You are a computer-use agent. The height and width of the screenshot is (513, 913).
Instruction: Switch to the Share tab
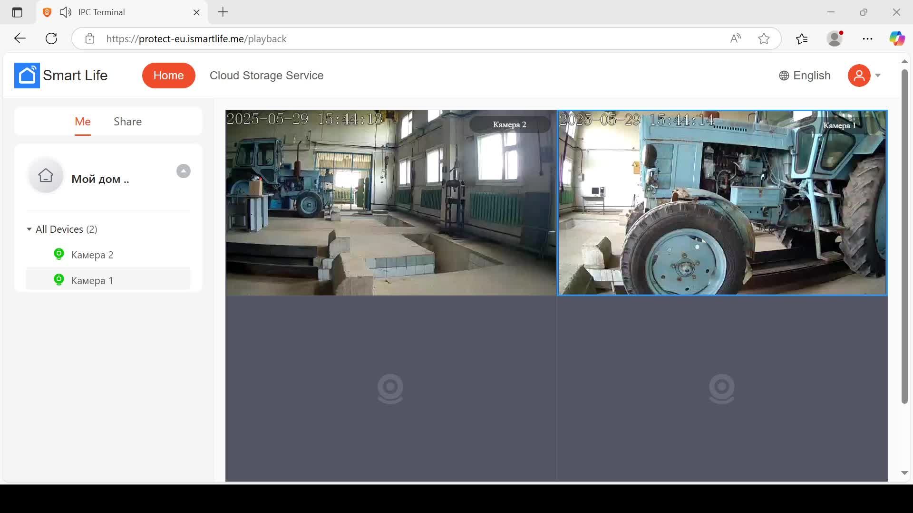click(127, 122)
